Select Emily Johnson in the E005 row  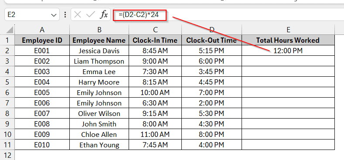click(99, 92)
